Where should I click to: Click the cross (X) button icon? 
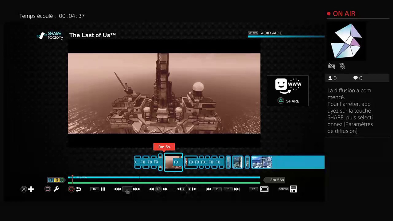[x=24, y=189]
